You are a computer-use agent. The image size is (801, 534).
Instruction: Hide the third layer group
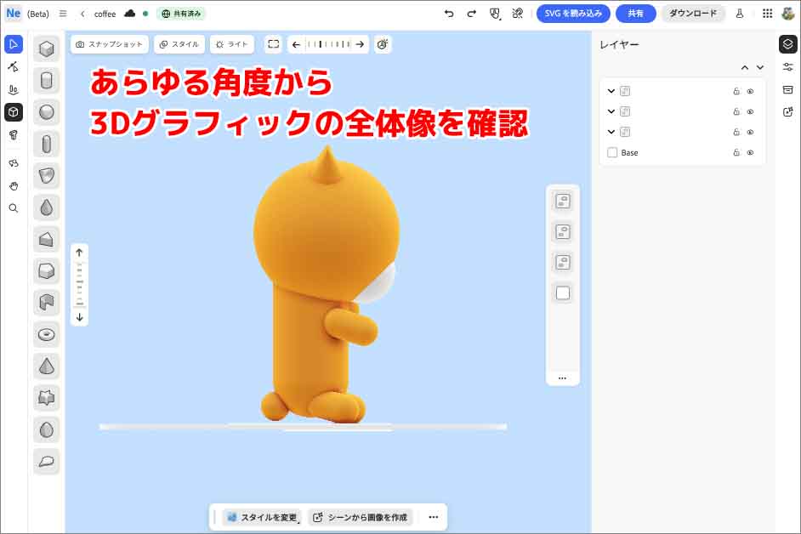coord(751,132)
